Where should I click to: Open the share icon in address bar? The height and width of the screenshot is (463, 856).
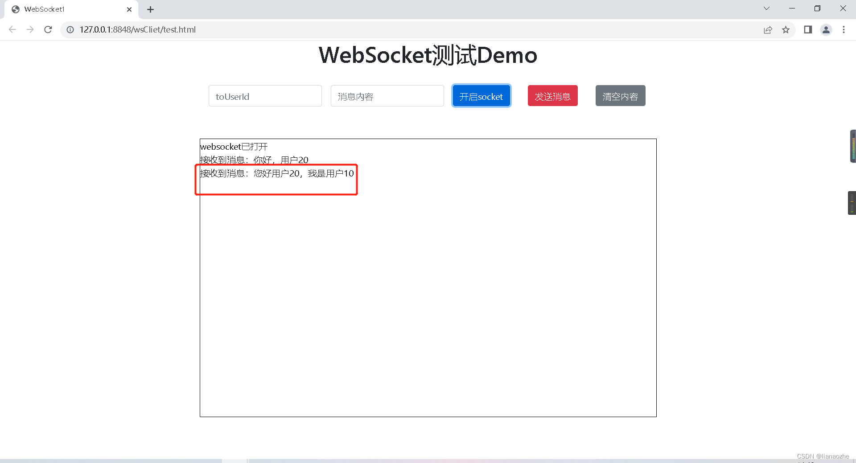[x=768, y=29]
